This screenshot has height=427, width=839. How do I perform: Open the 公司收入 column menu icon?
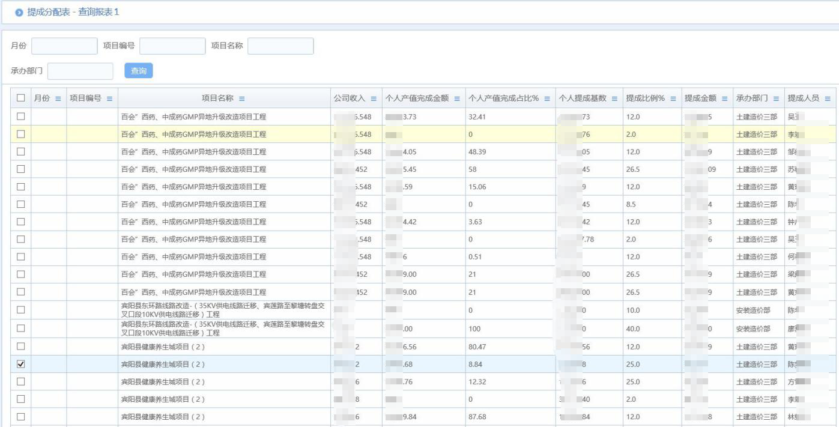click(374, 98)
